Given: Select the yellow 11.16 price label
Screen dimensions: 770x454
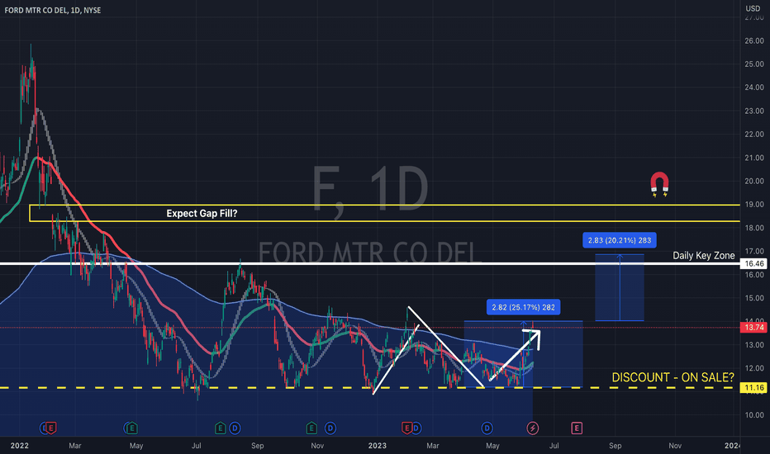Looking at the screenshot, I should (753, 388).
